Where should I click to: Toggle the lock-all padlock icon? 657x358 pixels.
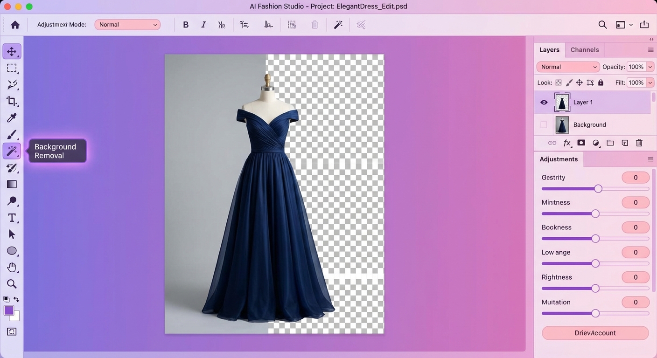[x=601, y=83]
